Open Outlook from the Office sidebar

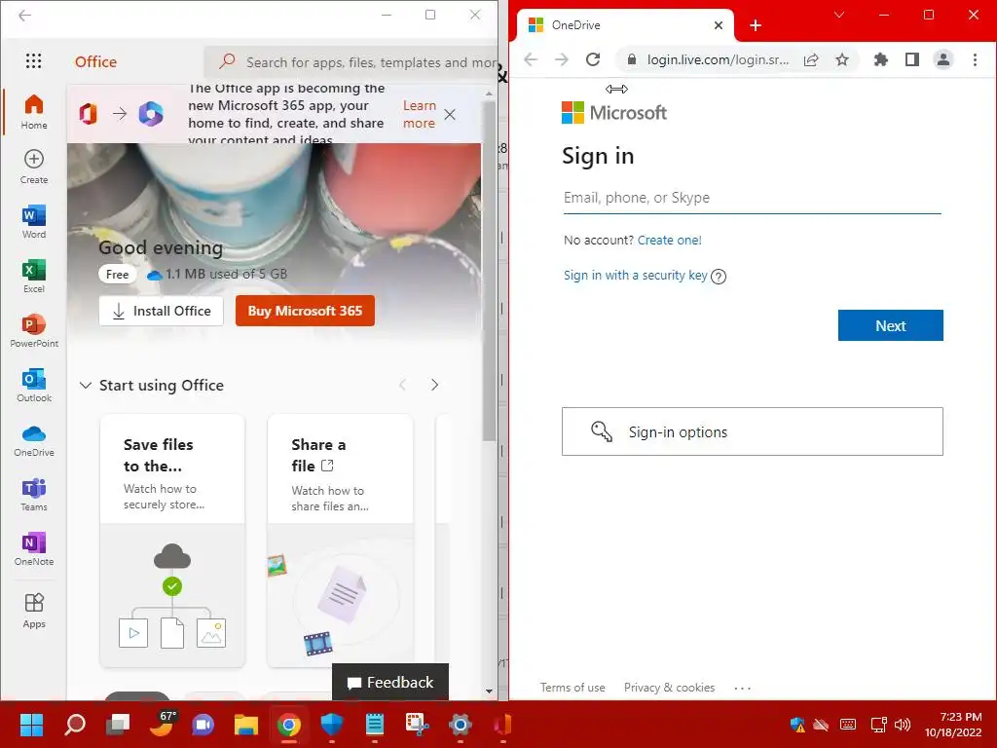click(34, 385)
